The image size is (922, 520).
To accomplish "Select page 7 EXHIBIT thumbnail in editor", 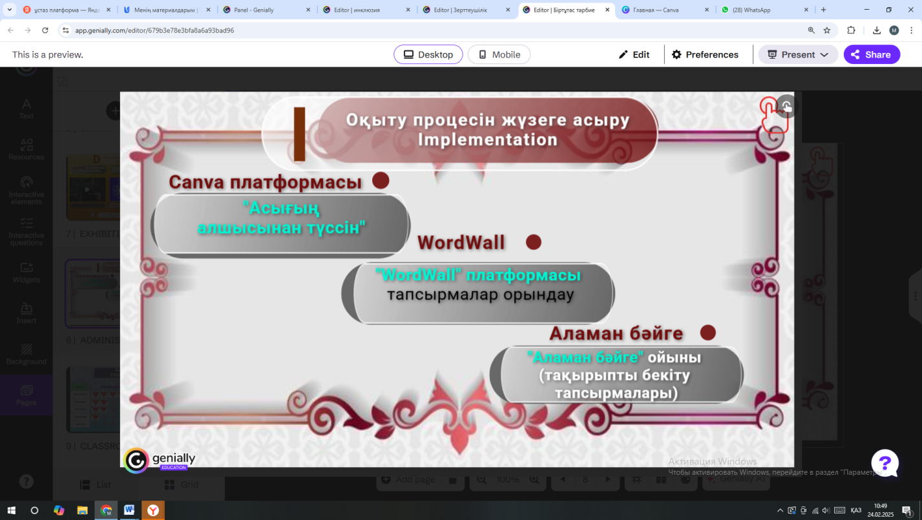I will coord(93,188).
